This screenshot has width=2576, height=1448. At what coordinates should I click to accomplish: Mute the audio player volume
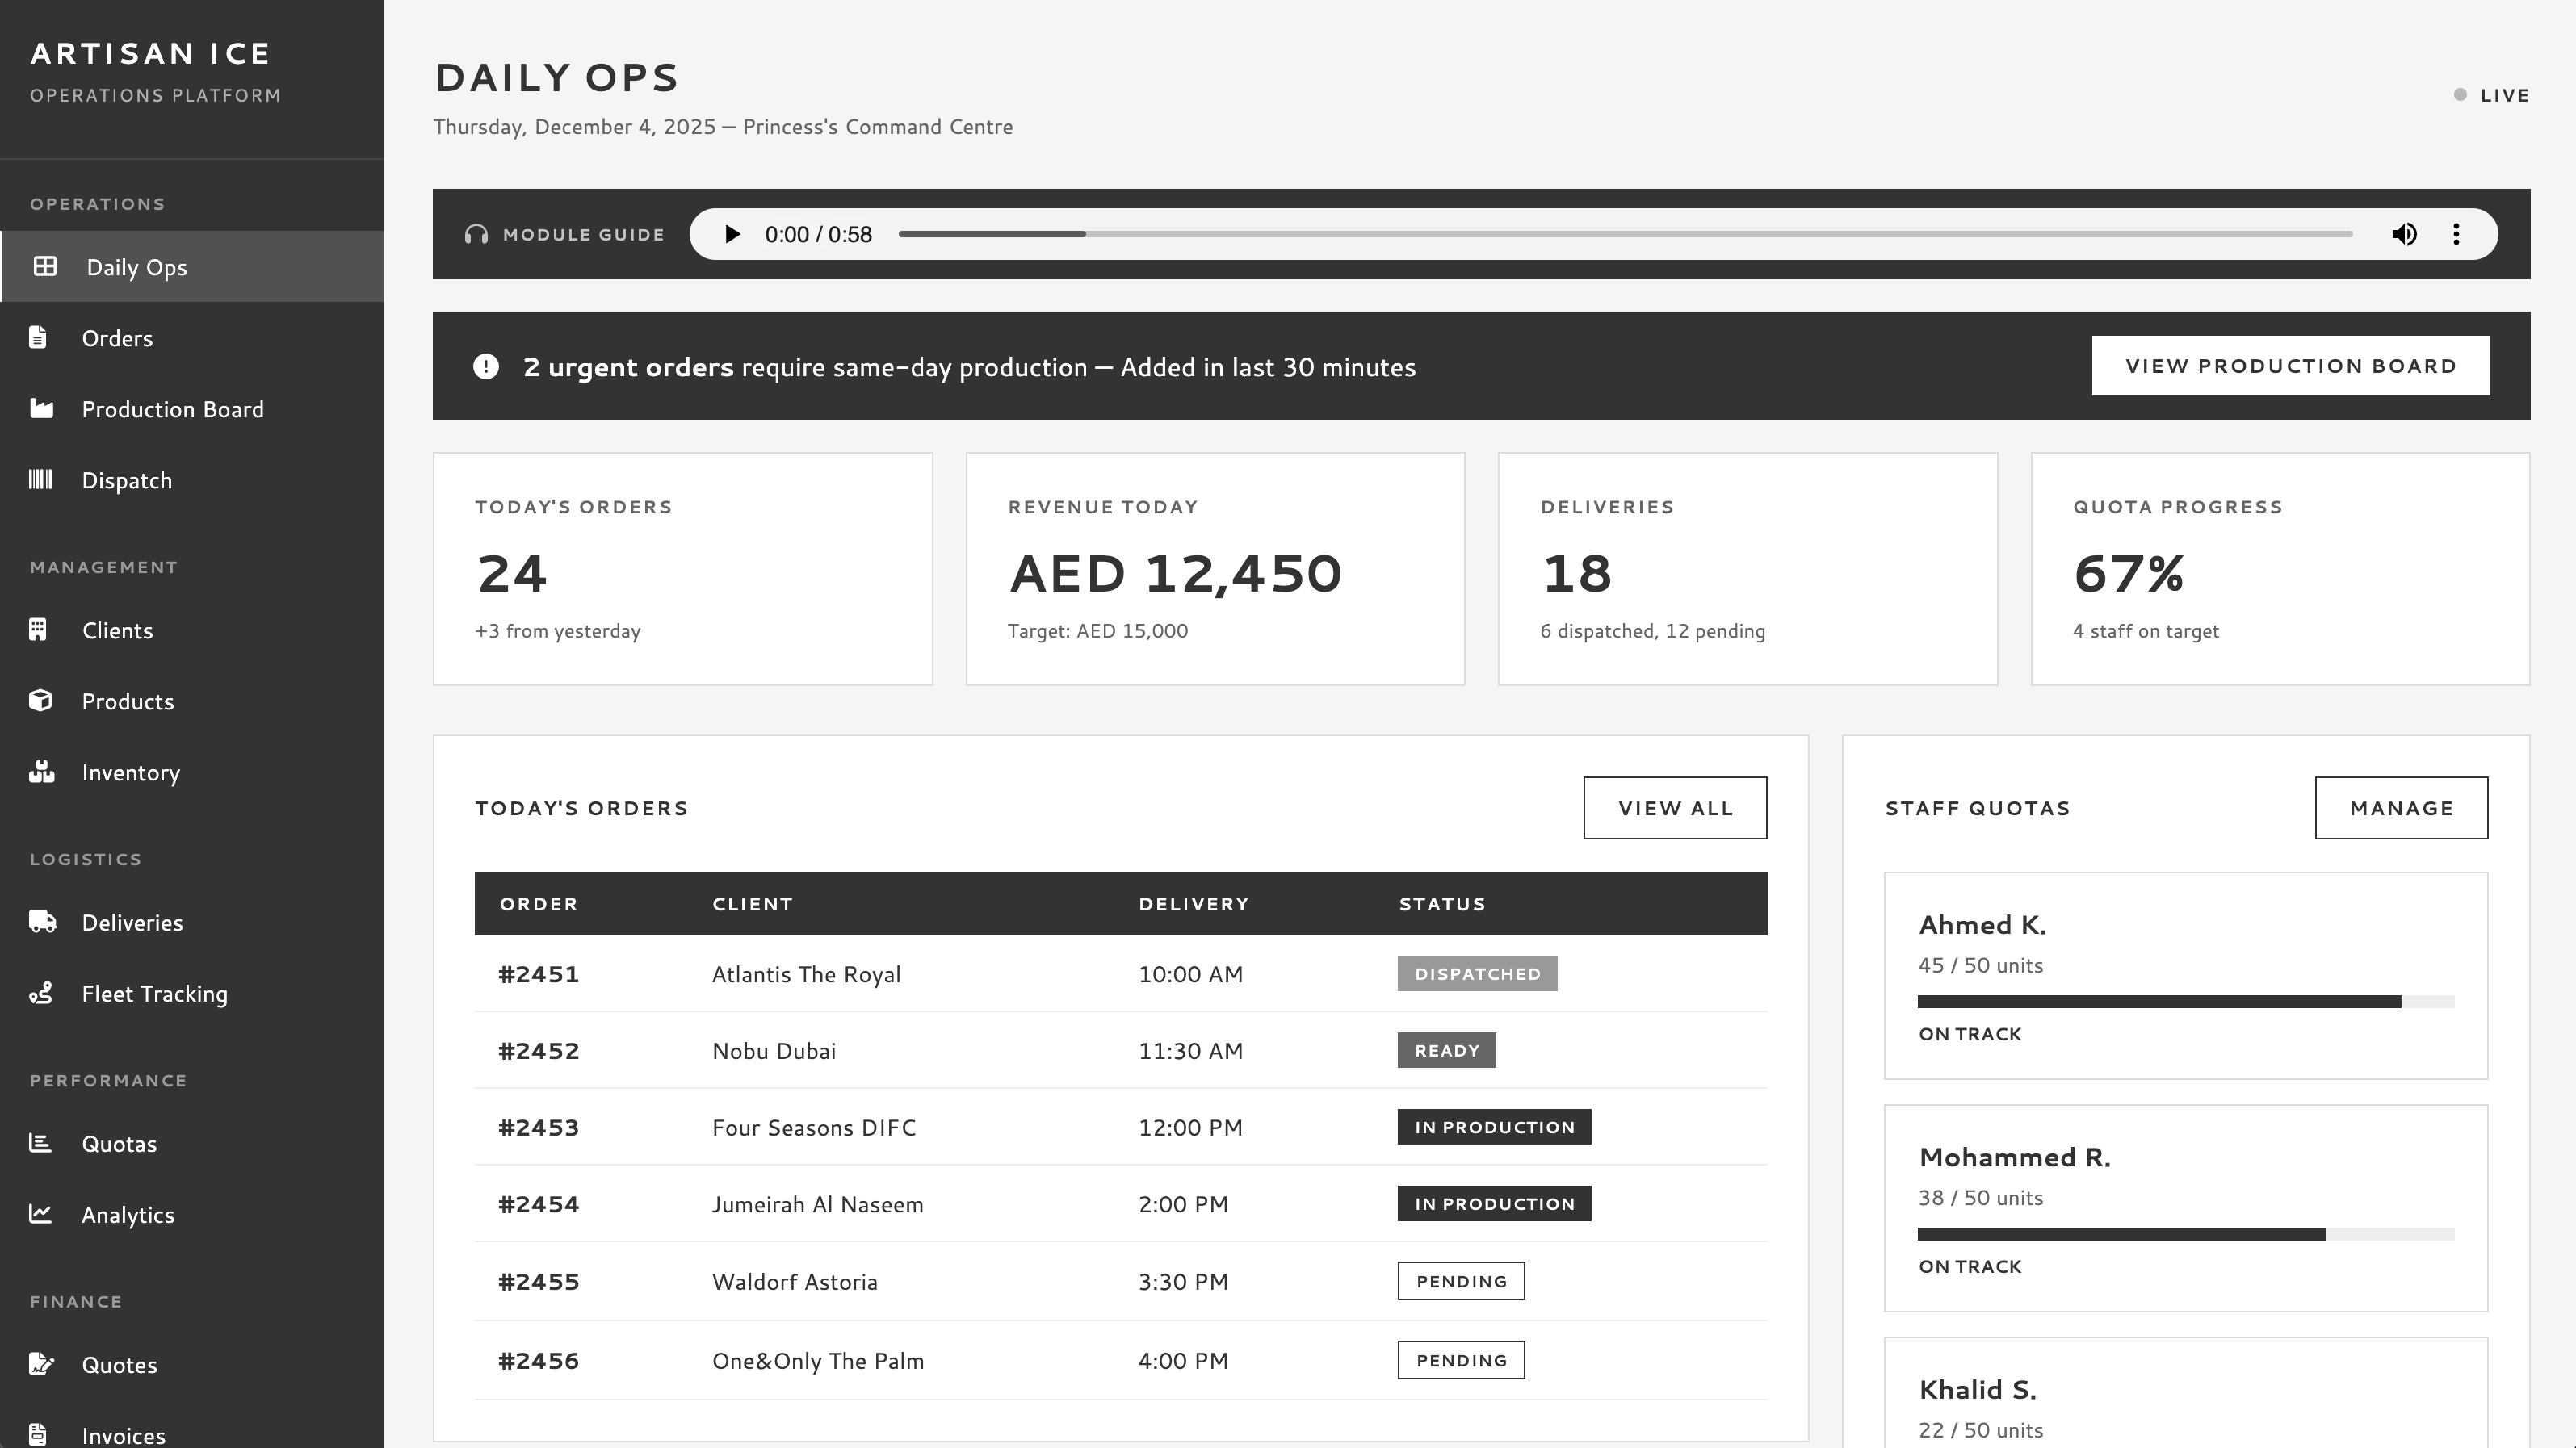[x=2404, y=234]
